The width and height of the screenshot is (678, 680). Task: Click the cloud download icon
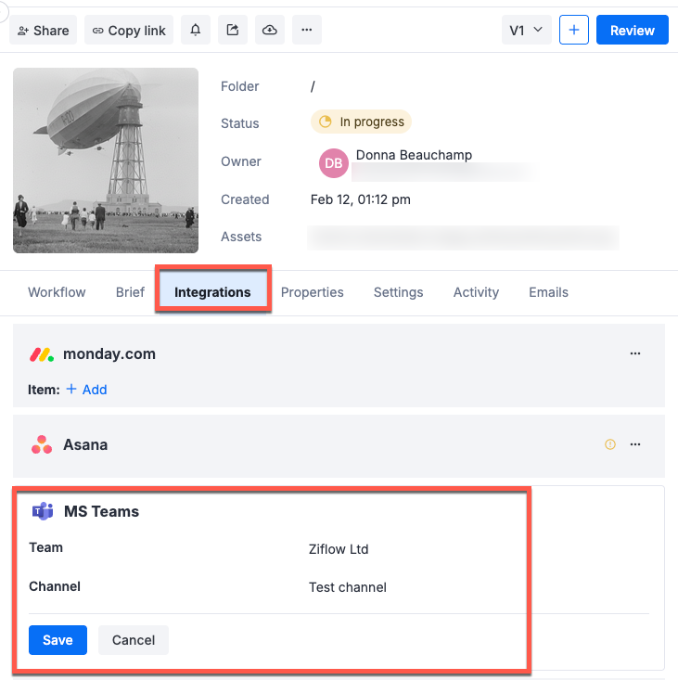(270, 30)
